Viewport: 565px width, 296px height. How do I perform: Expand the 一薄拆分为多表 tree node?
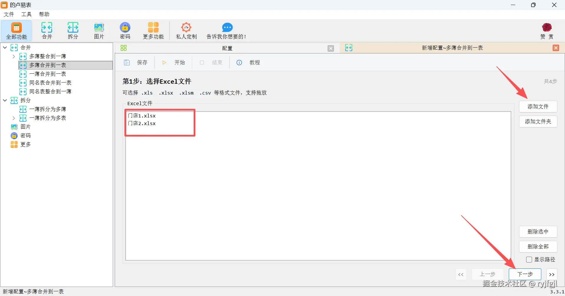click(x=14, y=118)
